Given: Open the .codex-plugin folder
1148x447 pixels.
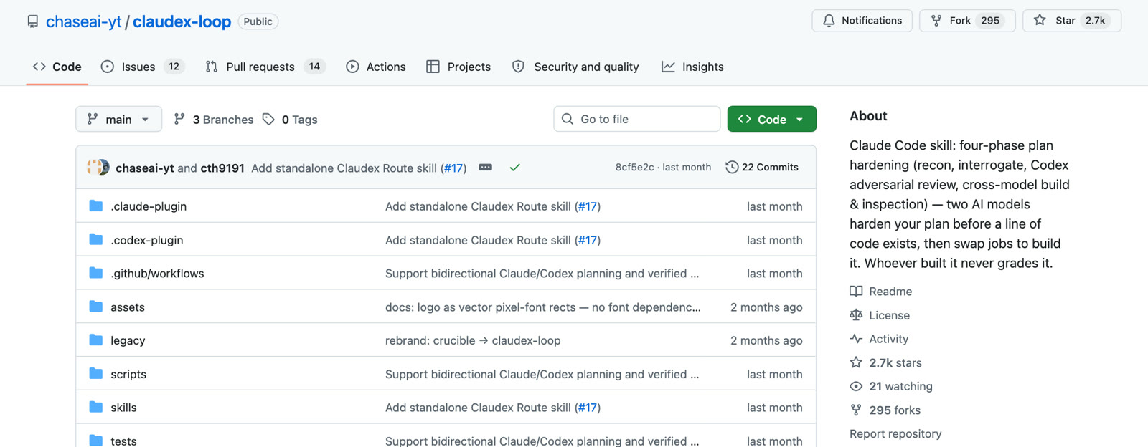Looking at the screenshot, I should tap(147, 240).
